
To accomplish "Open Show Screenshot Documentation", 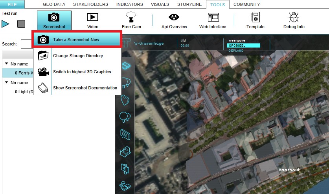I will coord(77,88).
